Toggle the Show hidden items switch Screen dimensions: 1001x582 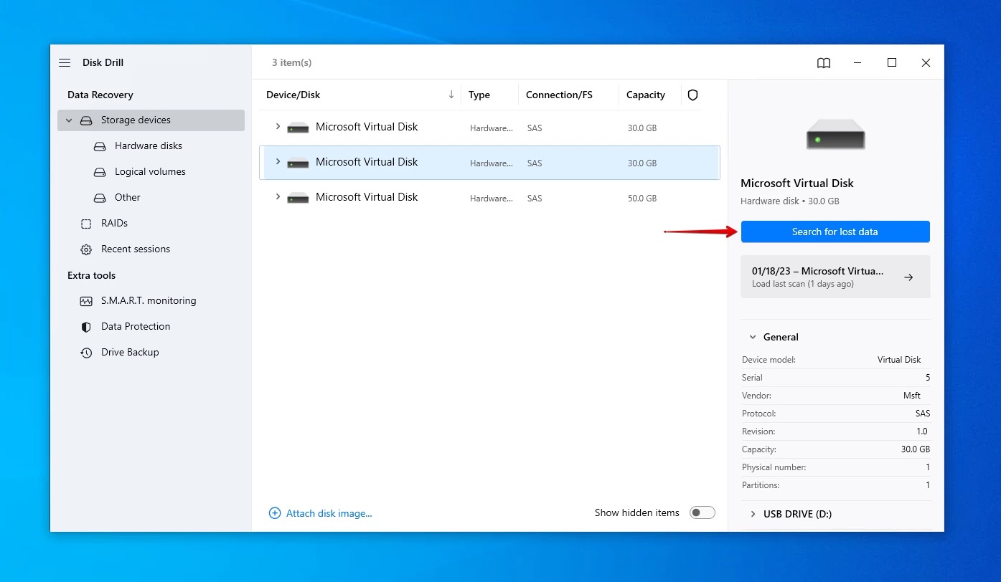702,512
